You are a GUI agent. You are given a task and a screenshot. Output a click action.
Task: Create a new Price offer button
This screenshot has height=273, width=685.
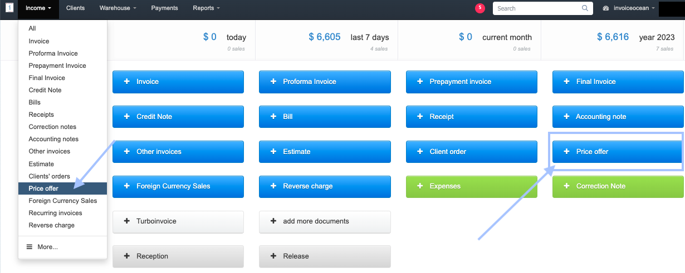point(617,151)
